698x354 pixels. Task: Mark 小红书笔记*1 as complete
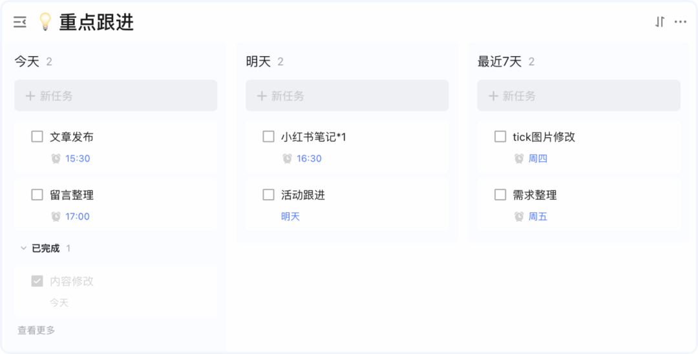tap(268, 136)
